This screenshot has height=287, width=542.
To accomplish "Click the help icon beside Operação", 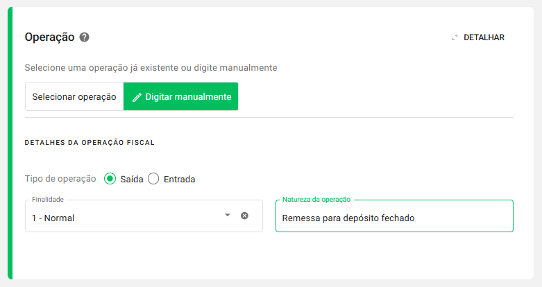I will (x=85, y=37).
